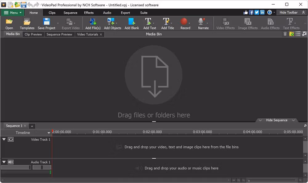Click the timeline zoom slider at the bottom
308x183 pixels.
click(272, 180)
